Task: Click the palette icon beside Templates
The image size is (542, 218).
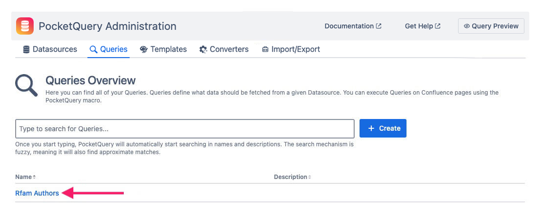Action: (144, 49)
